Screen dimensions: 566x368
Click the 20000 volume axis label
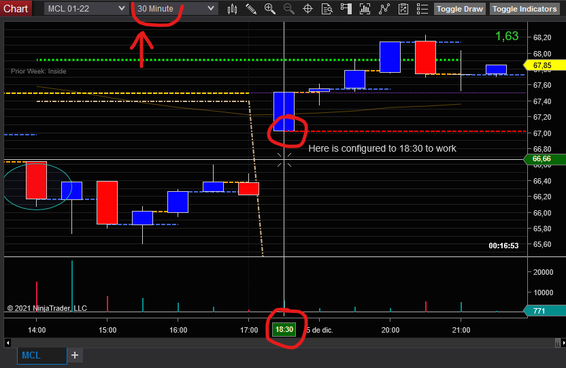coord(543,272)
